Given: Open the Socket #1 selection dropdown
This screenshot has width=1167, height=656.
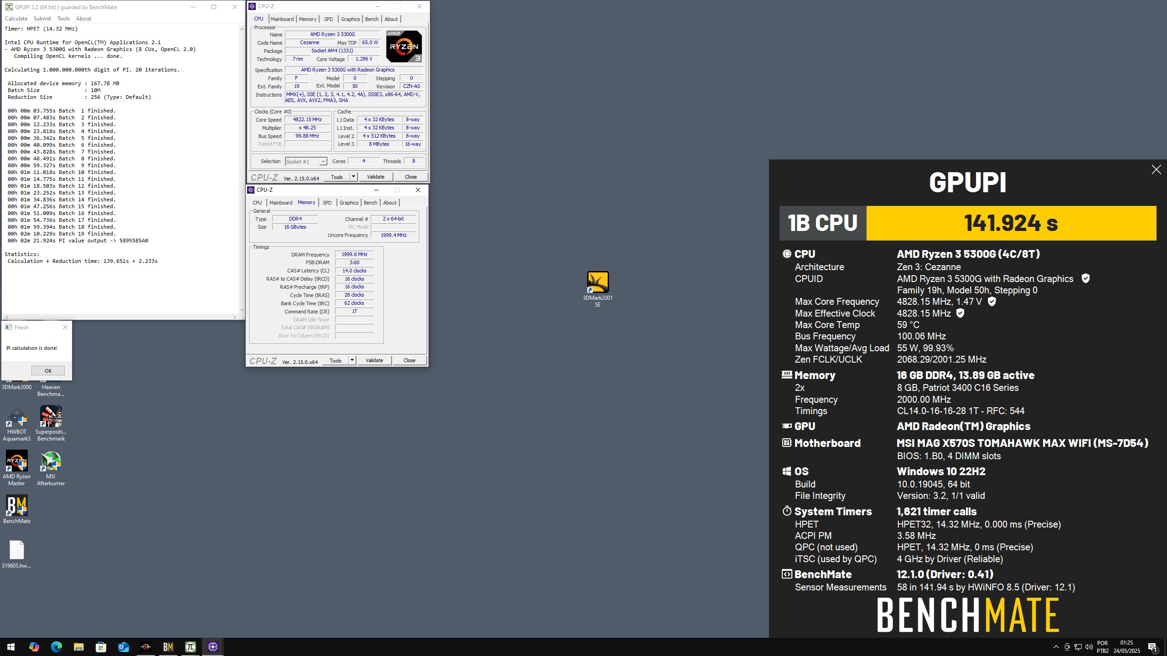Looking at the screenshot, I should (306, 161).
